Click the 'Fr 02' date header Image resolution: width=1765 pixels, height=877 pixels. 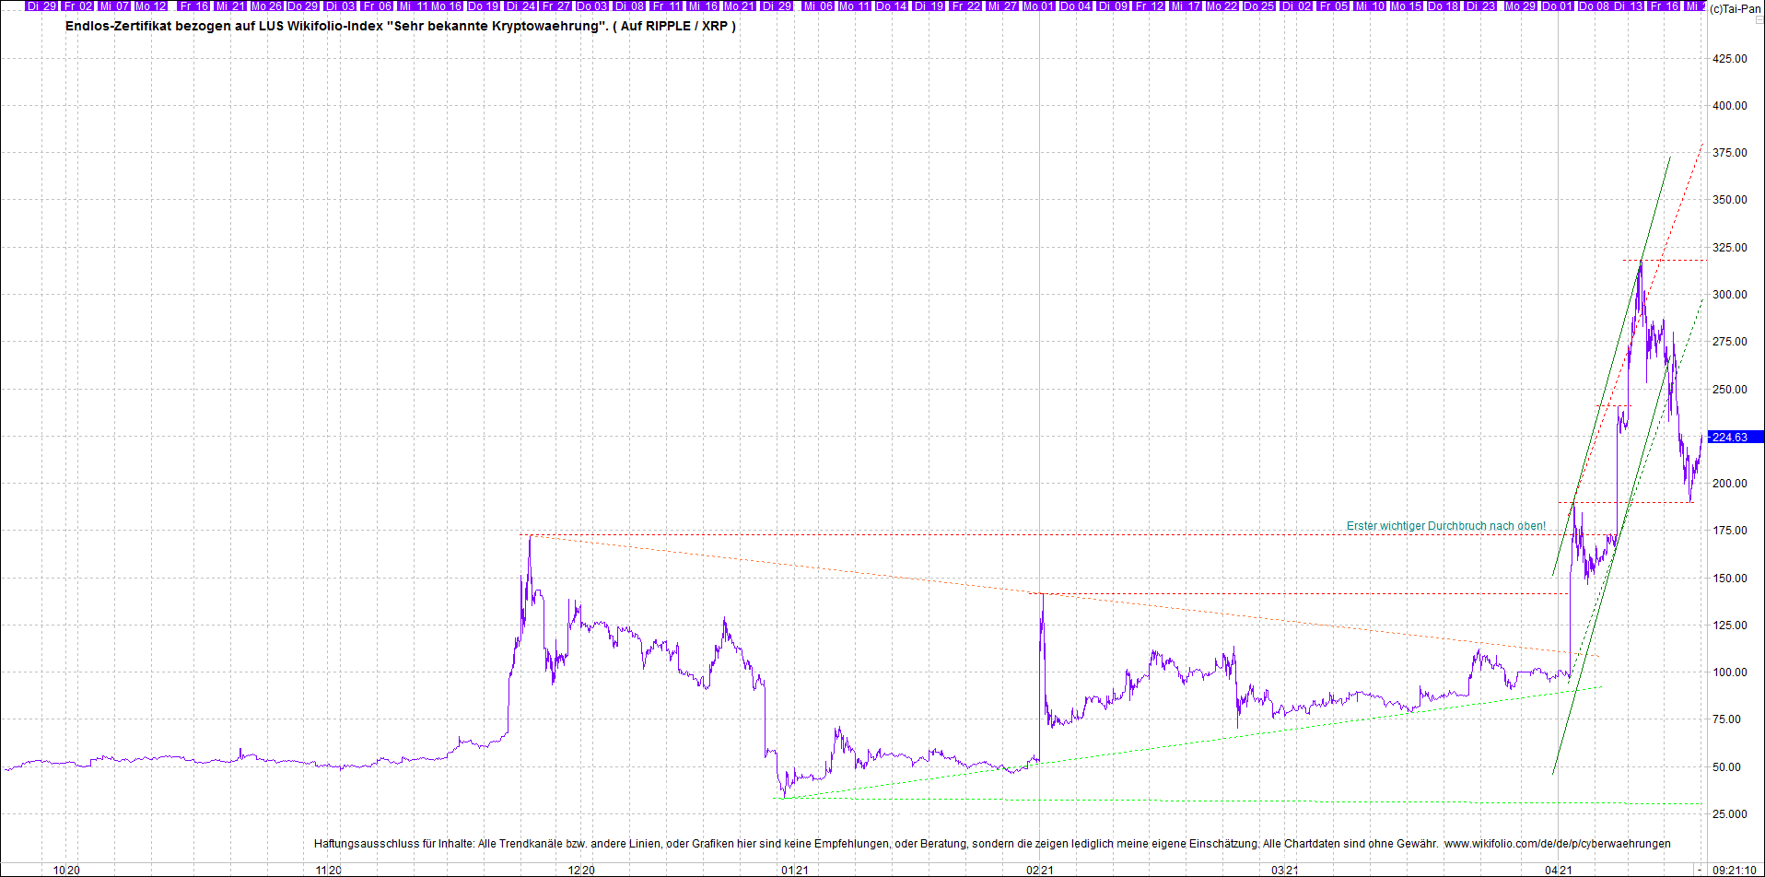pyautogui.click(x=78, y=6)
